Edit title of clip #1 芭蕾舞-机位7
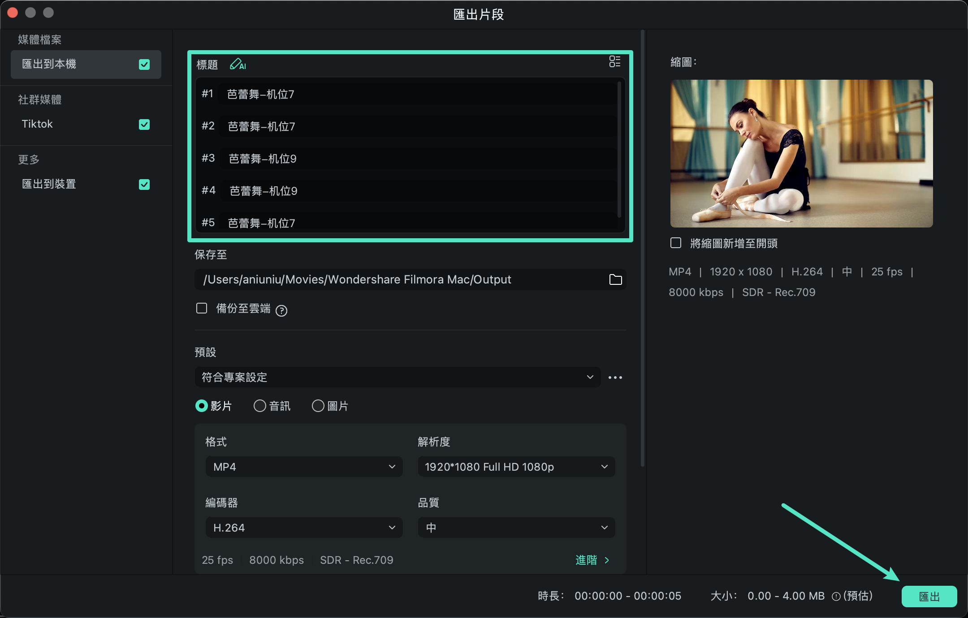The image size is (968, 618). [x=417, y=94]
